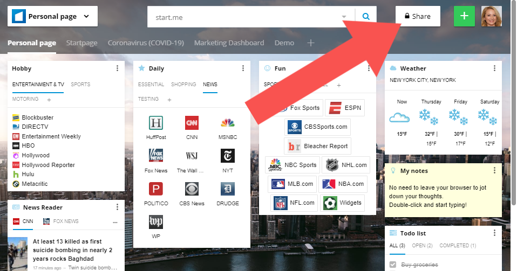Select the MOTORING tab in Hobby widget
This screenshot has height=271, width=517.
(25, 99)
